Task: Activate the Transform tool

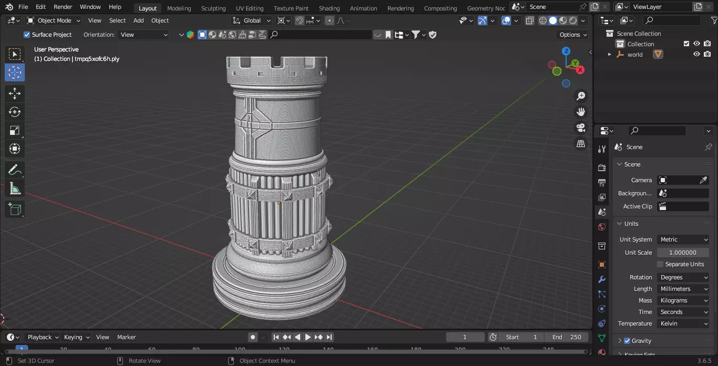Action: (15, 149)
